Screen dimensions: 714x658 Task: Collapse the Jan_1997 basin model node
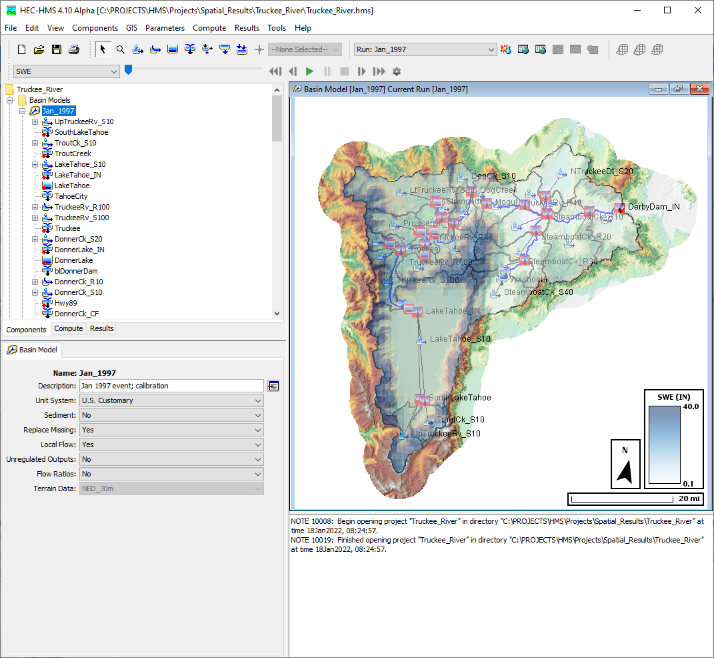22,111
